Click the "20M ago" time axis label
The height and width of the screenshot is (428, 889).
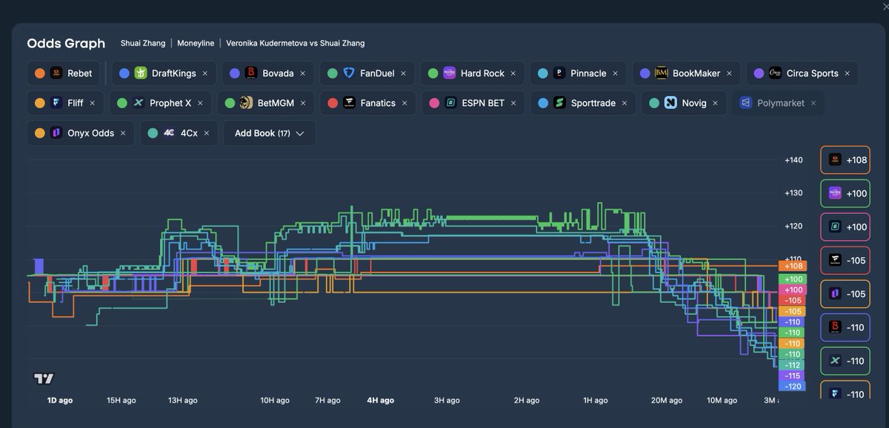(667, 401)
